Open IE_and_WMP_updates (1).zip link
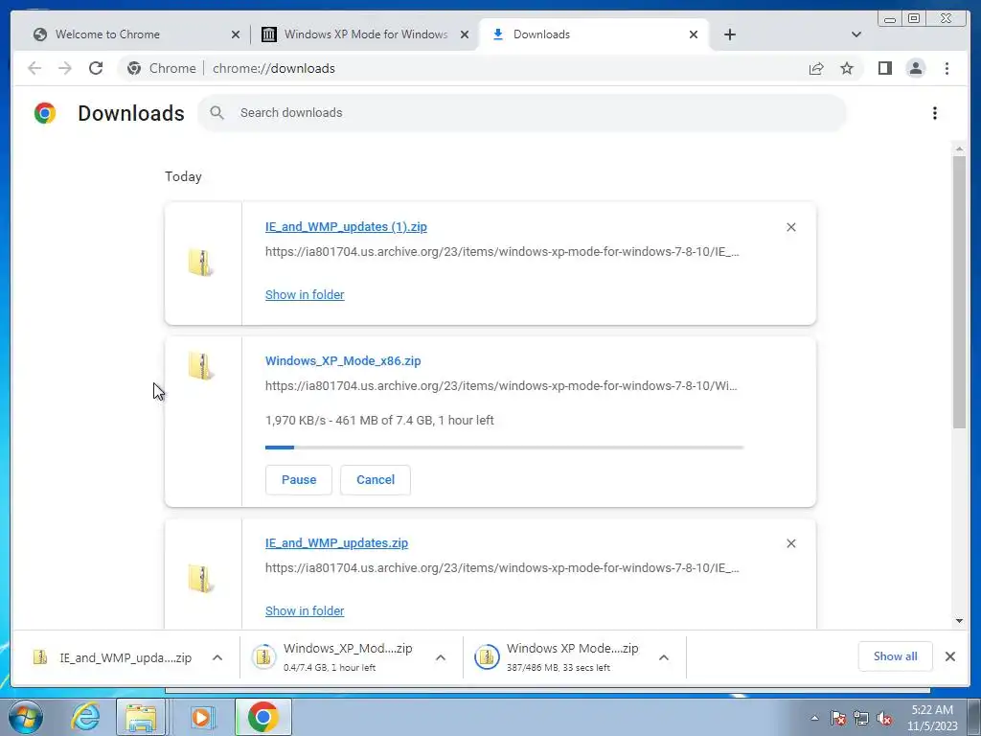 [346, 227]
